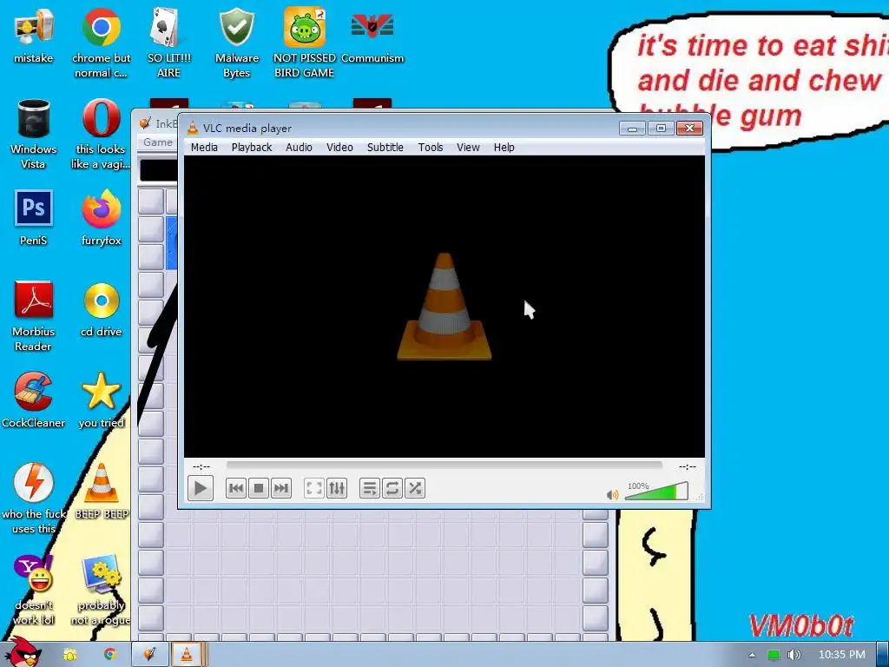Skip to next media in VLC
Screen dimensions: 889x667
click(x=281, y=488)
